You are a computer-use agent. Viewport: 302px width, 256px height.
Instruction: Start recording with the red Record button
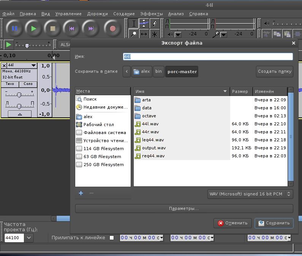113,29
